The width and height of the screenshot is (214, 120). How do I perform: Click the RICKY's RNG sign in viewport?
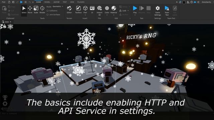141,36
